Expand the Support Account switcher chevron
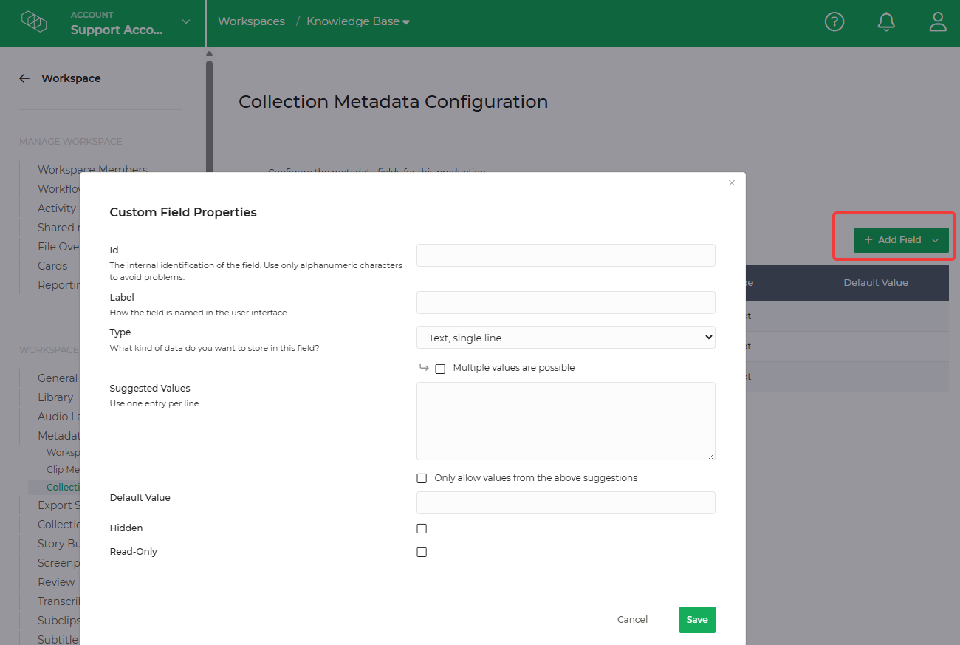Screen dimensions: 960x645 (x=186, y=22)
